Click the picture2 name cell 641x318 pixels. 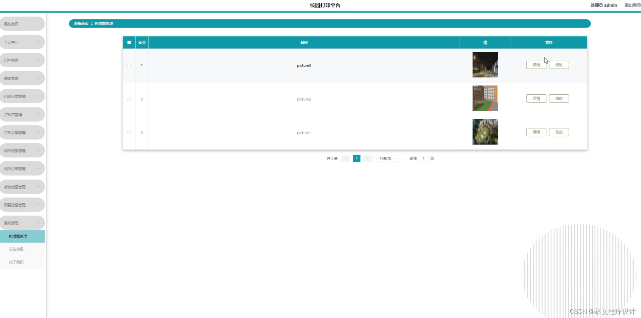(304, 99)
